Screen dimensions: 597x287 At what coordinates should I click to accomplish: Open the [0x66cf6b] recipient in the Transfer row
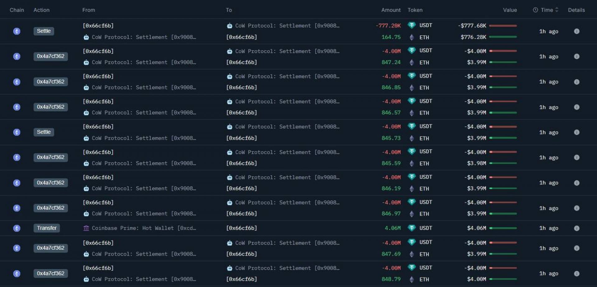[x=242, y=228]
